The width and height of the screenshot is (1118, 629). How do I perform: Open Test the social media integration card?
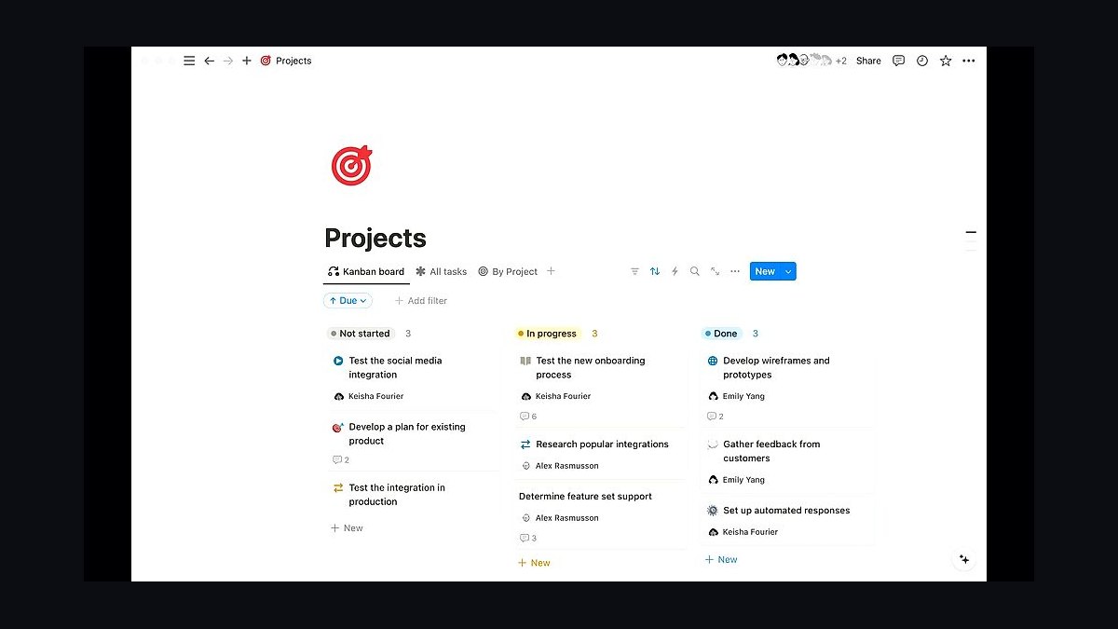coord(412,378)
